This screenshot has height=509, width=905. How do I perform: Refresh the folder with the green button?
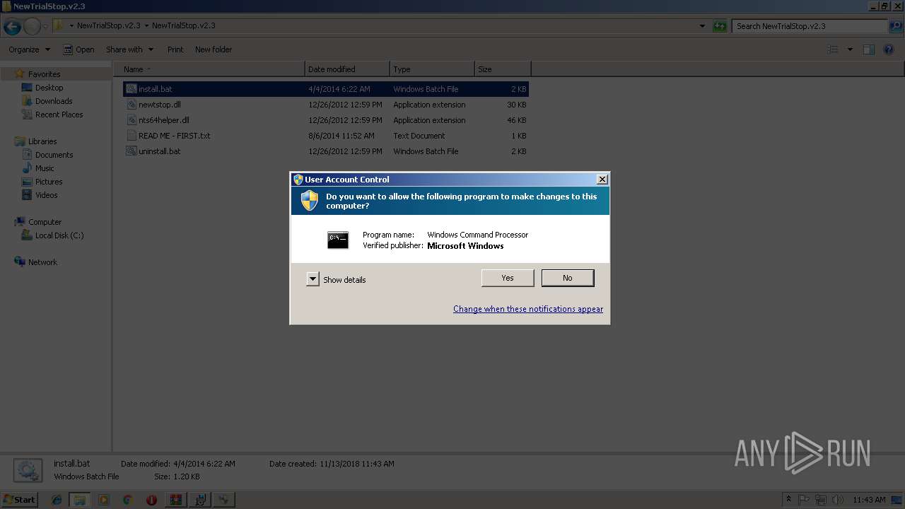tap(720, 26)
